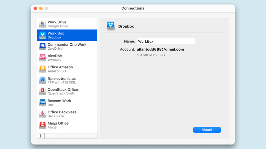Click the Google Drive icon for Work Drive
The image size is (266, 149).
43,24
